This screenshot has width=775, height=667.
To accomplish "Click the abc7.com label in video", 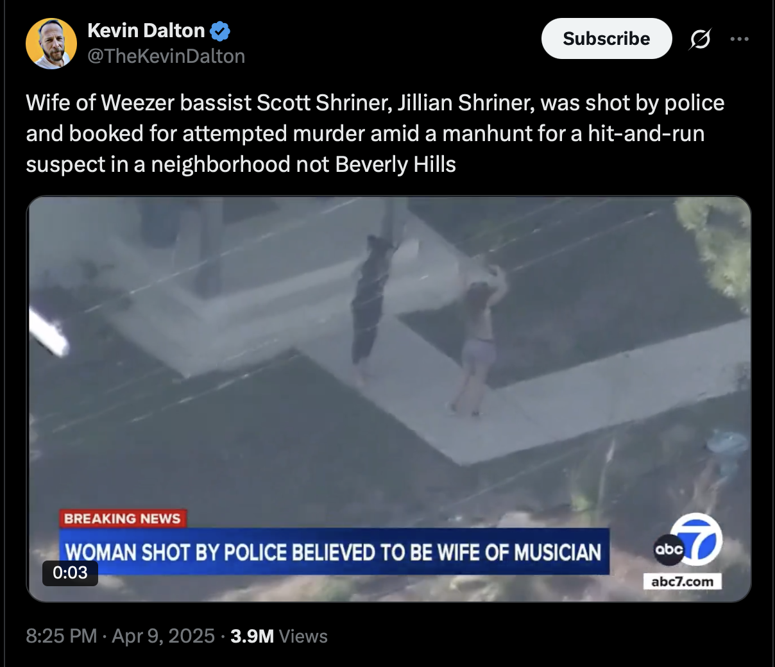I will [682, 581].
